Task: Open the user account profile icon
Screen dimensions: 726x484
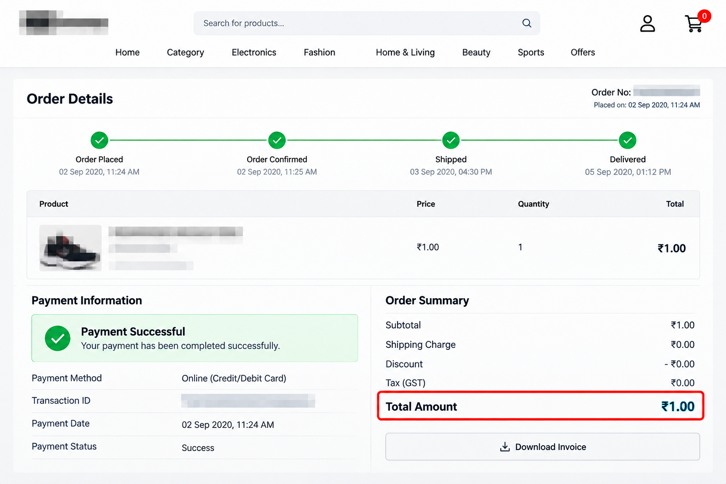Action: [648, 24]
